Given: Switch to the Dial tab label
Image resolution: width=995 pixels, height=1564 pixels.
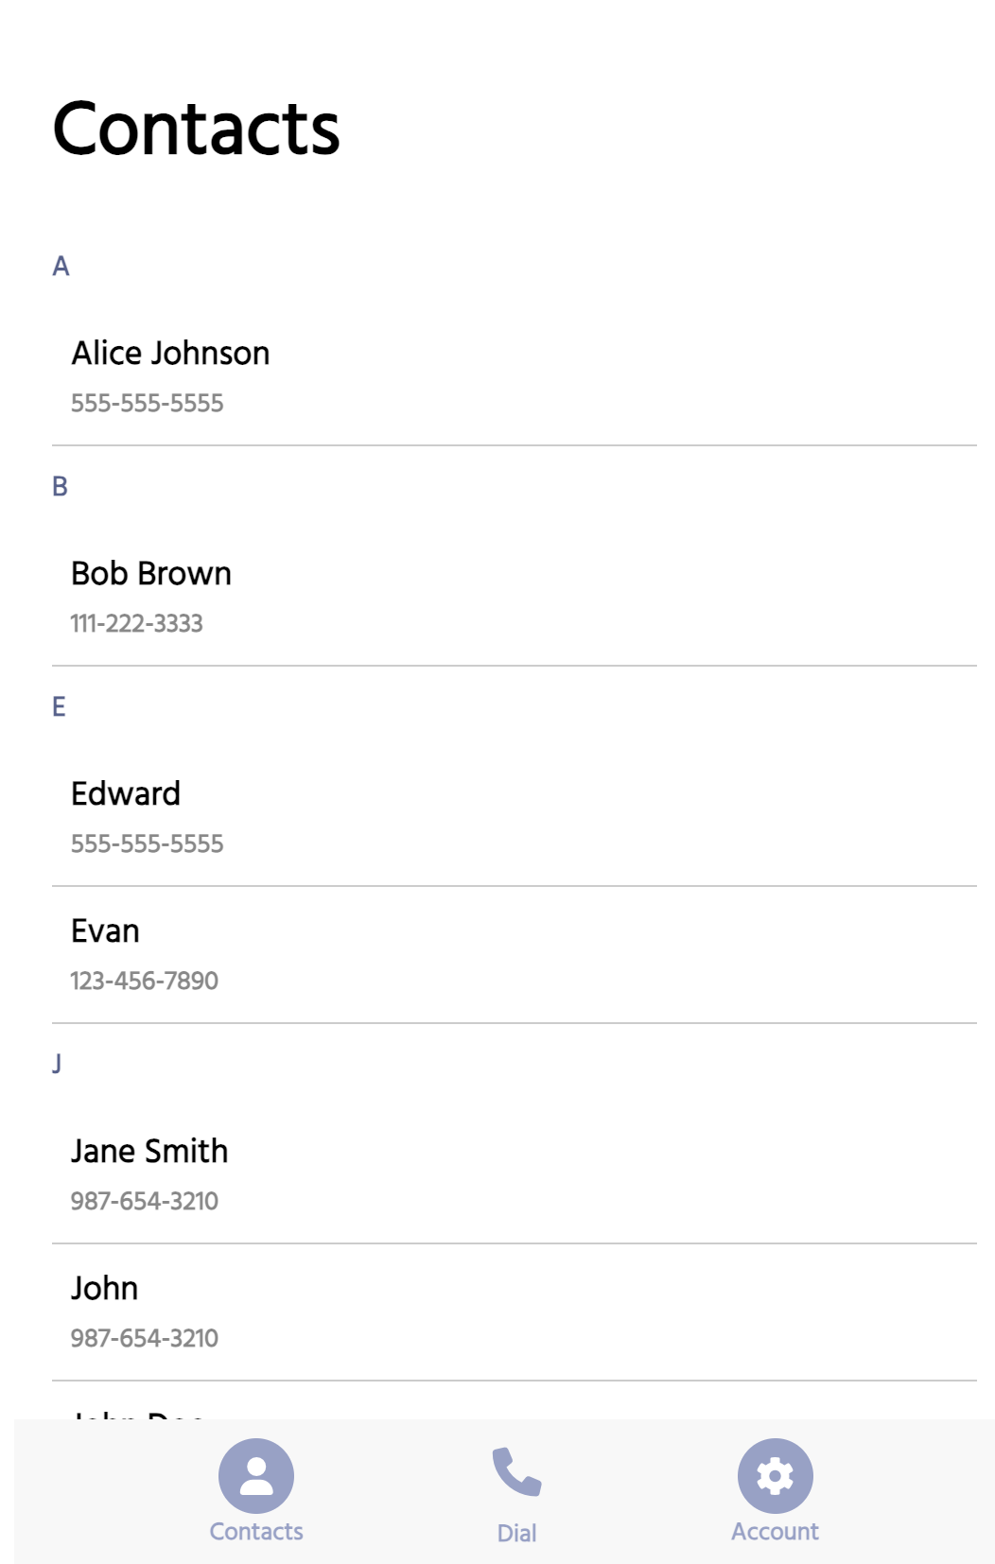Looking at the screenshot, I should [516, 1533].
